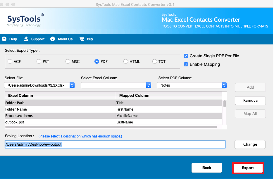Click the Export button
274x179 pixels.
(248, 168)
